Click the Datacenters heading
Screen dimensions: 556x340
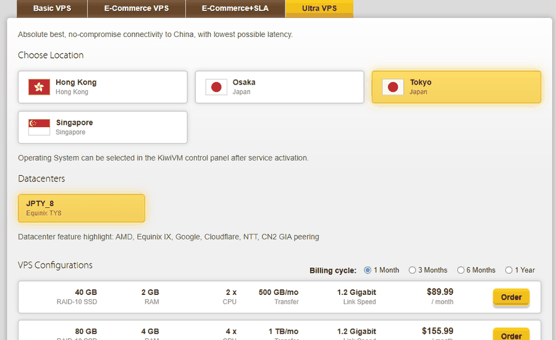tap(41, 178)
